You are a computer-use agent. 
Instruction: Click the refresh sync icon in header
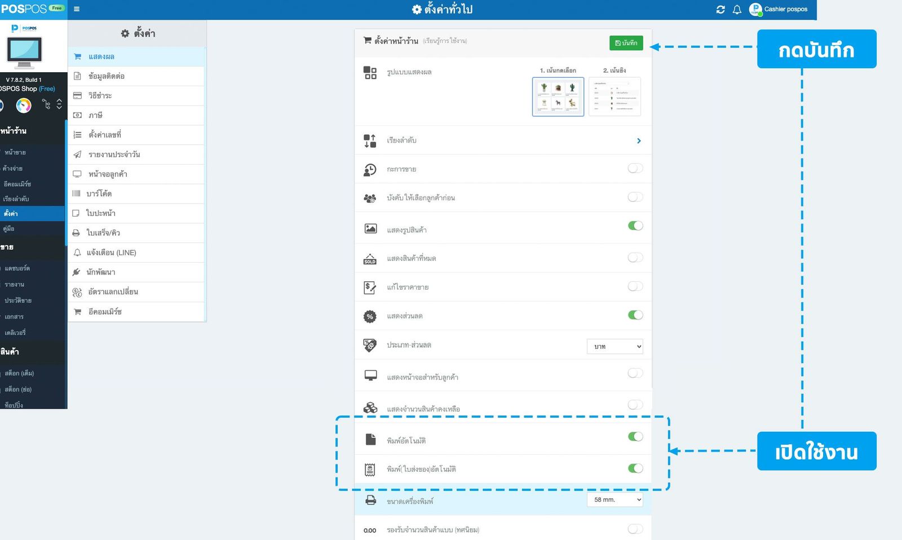coord(720,10)
